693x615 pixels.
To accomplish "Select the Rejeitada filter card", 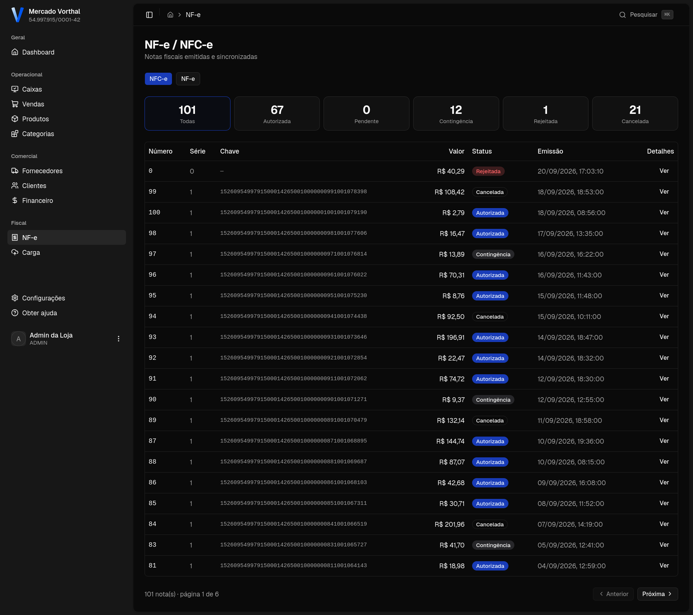I will [546, 114].
